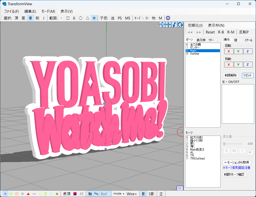Image resolution: width=256 pixels, height=197 pixels.
Task: Click the リセット button
Action: coord(248,75)
